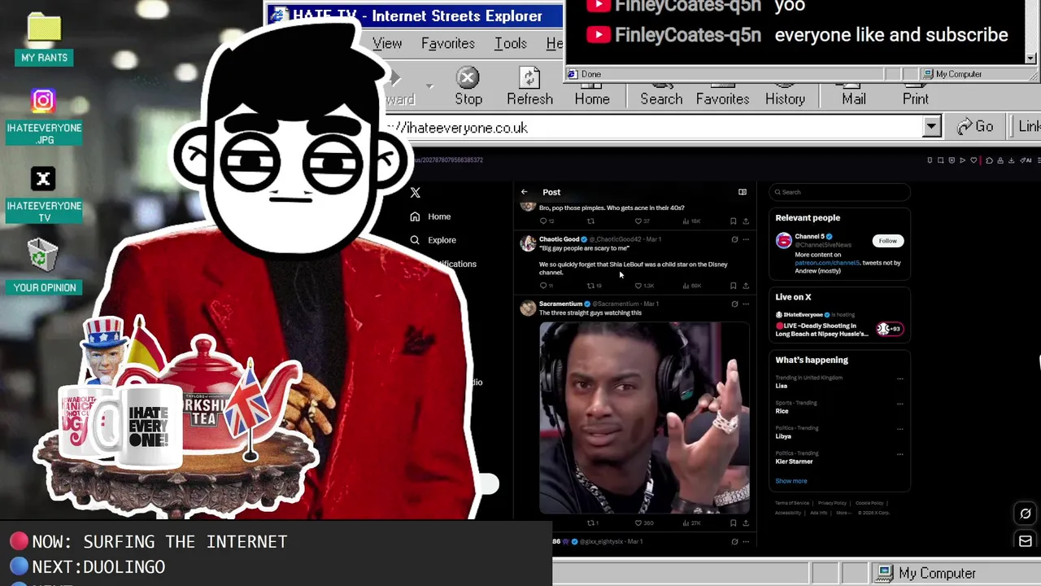Open the YOUR OPINION recycle bin
This screenshot has width=1041, height=586.
coord(44,266)
